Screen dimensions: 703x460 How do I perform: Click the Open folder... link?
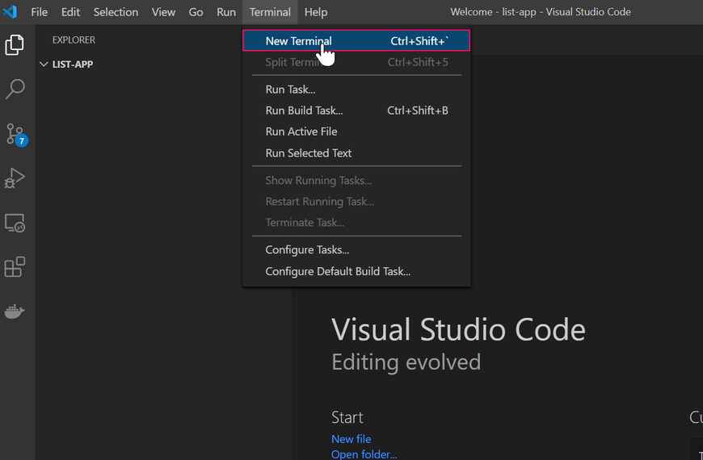click(364, 454)
